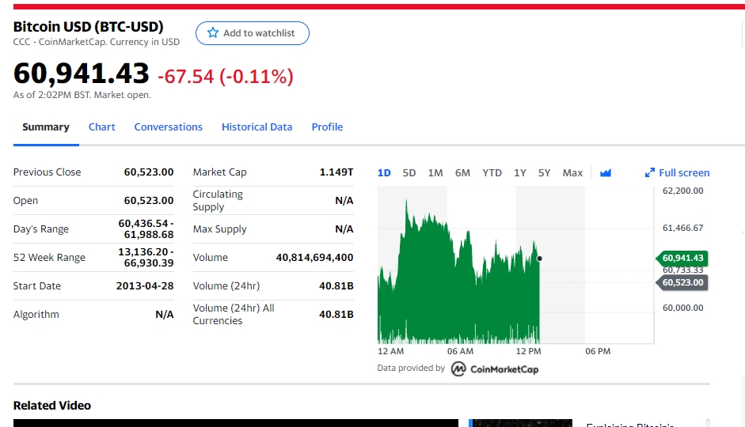Screen dimensions: 745x427
Task: Select the YTD chart range
Action: (x=492, y=172)
